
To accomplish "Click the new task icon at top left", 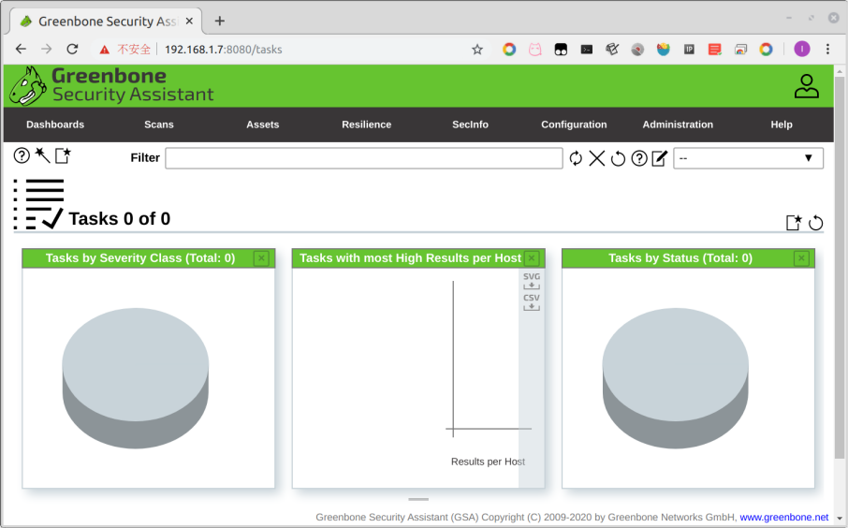I will [x=63, y=155].
